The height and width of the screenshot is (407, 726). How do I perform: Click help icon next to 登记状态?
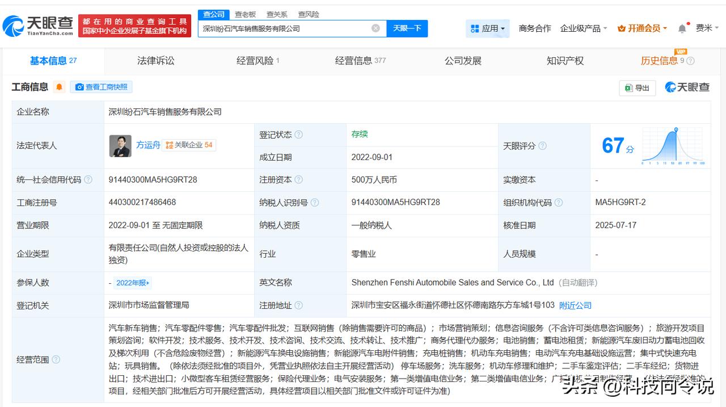[298, 135]
